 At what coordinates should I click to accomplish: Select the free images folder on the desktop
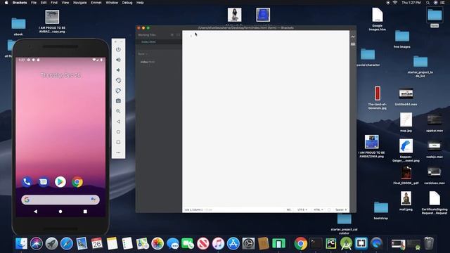(x=401, y=39)
